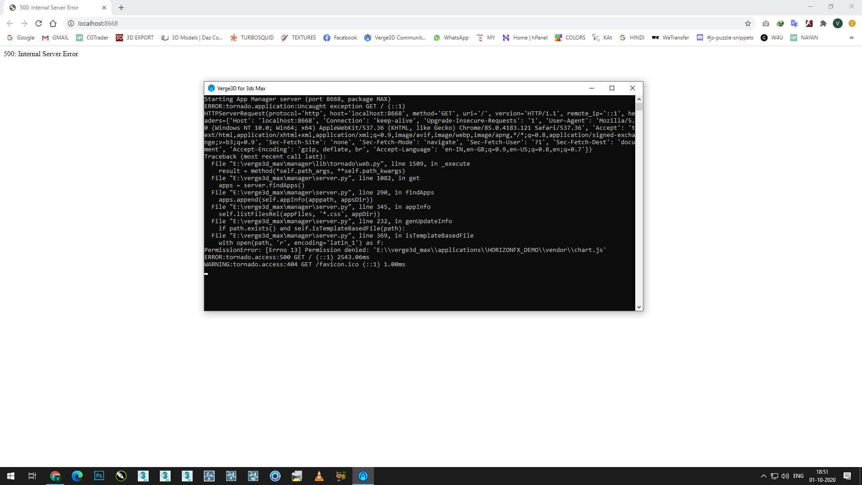This screenshot has width=862, height=485.
Task: Open the TEXTURES bookmark
Action: tap(299, 38)
